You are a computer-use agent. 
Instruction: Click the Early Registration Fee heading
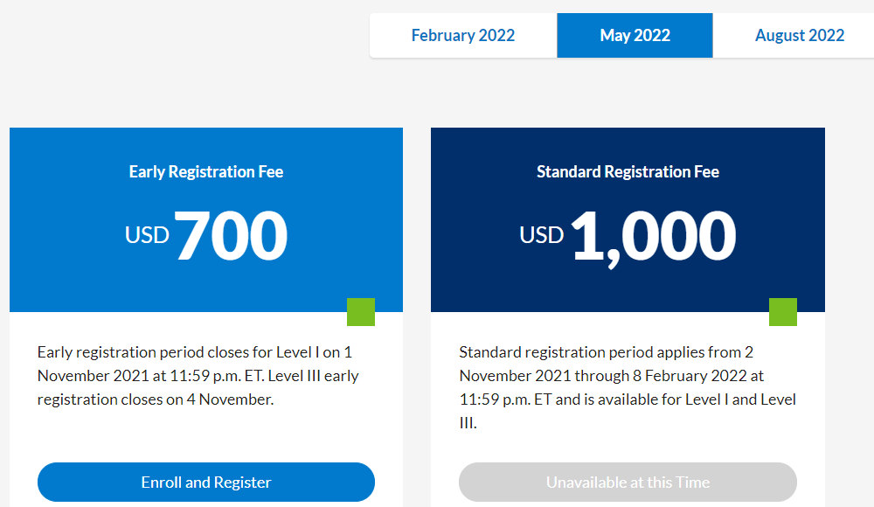click(206, 172)
